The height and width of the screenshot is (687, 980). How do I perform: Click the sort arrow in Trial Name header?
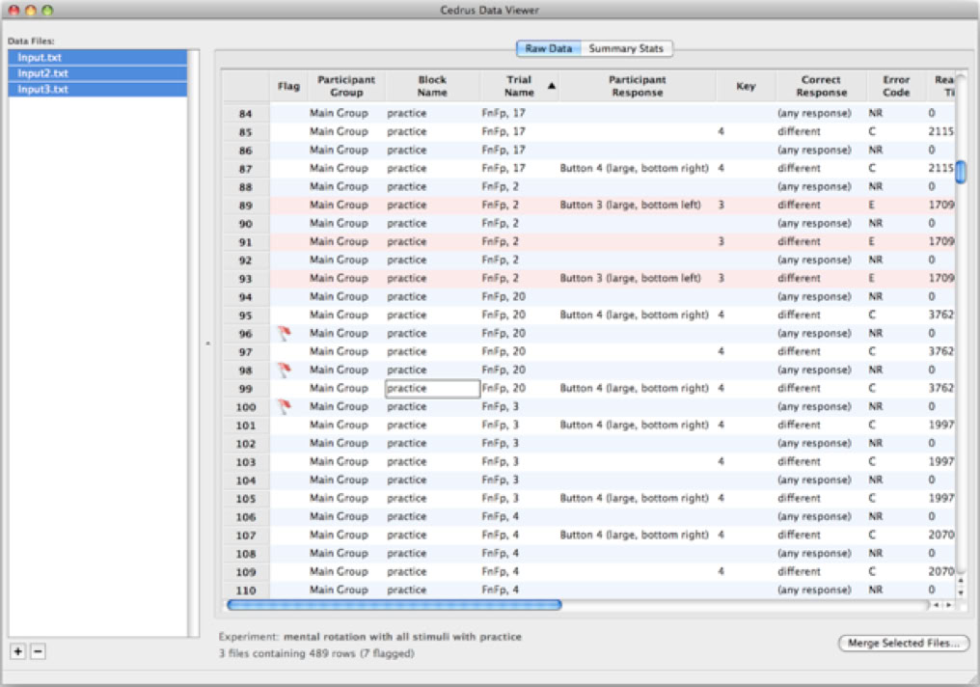click(x=552, y=86)
